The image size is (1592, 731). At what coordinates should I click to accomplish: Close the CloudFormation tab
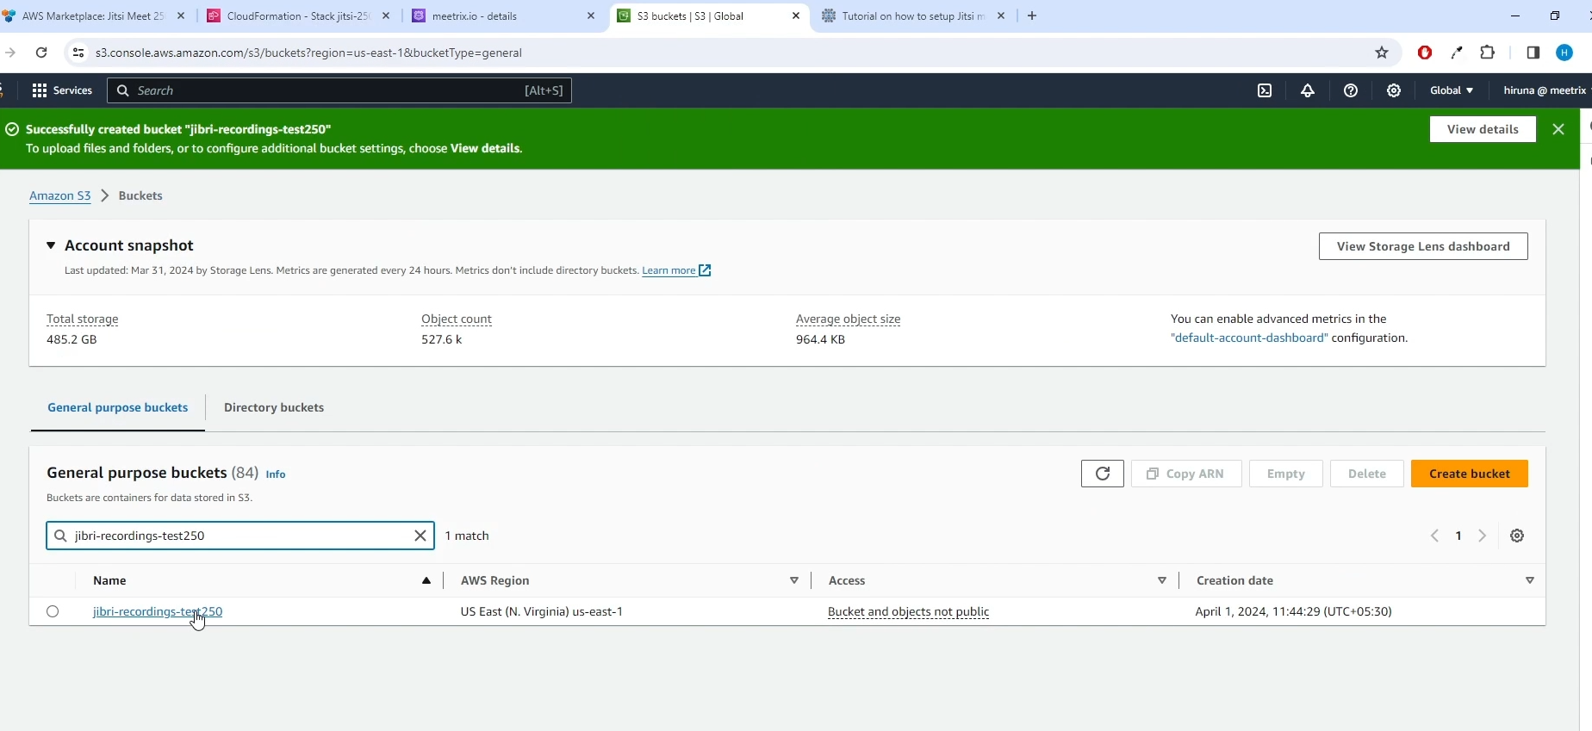pyautogui.click(x=386, y=15)
